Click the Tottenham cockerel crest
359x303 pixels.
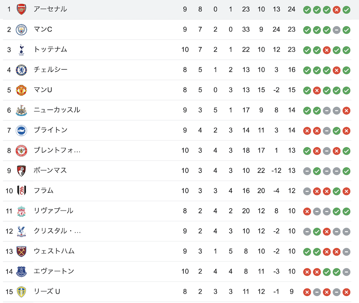[x=21, y=50]
